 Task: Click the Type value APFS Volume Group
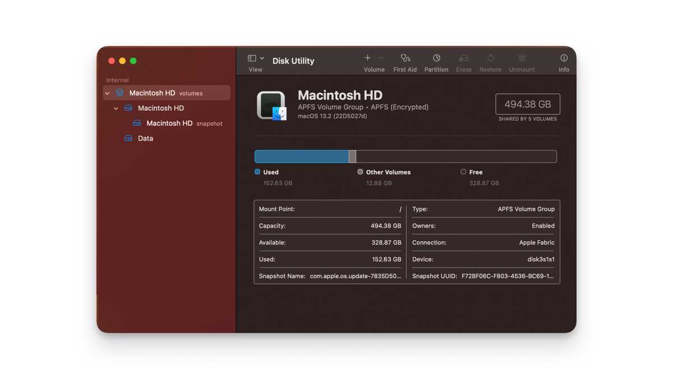click(x=526, y=209)
